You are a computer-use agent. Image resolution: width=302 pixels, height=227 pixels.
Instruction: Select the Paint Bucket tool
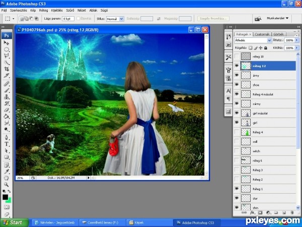tap(7, 117)
